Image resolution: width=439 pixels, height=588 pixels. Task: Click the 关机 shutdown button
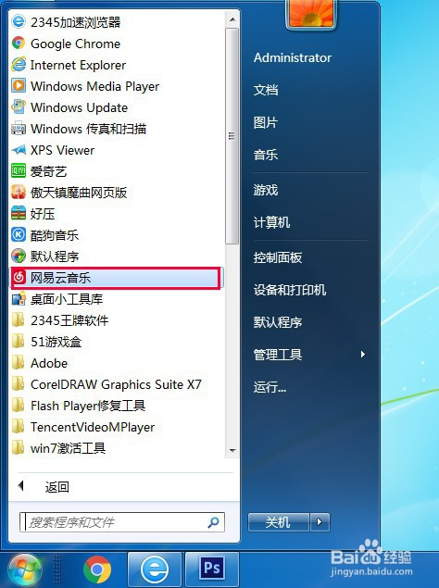(x=279, y=521)
